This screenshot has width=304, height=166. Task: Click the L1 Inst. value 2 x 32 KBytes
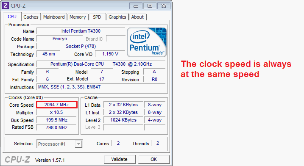click(123, 112)
